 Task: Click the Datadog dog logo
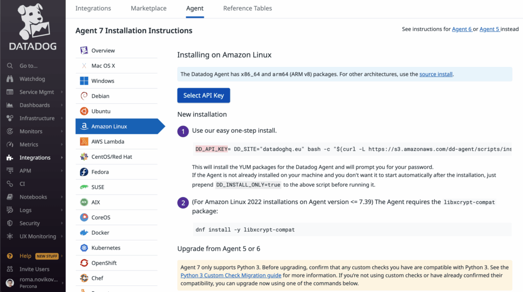[x=33, y=23]
